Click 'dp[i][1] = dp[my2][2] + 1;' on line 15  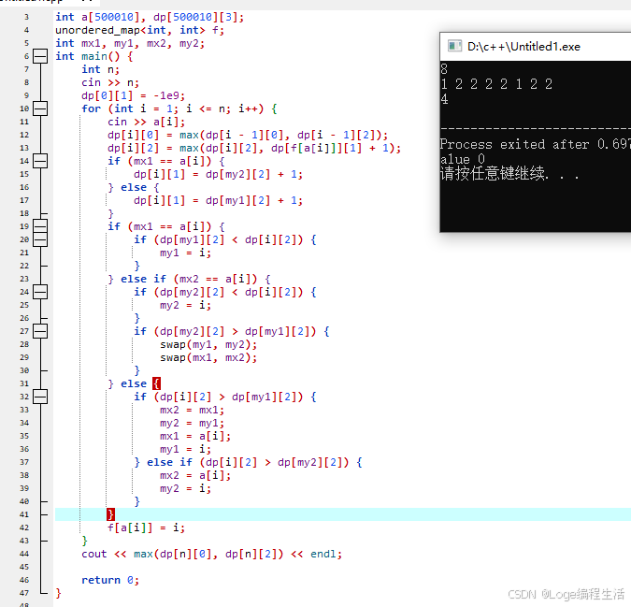pos(218,174)
